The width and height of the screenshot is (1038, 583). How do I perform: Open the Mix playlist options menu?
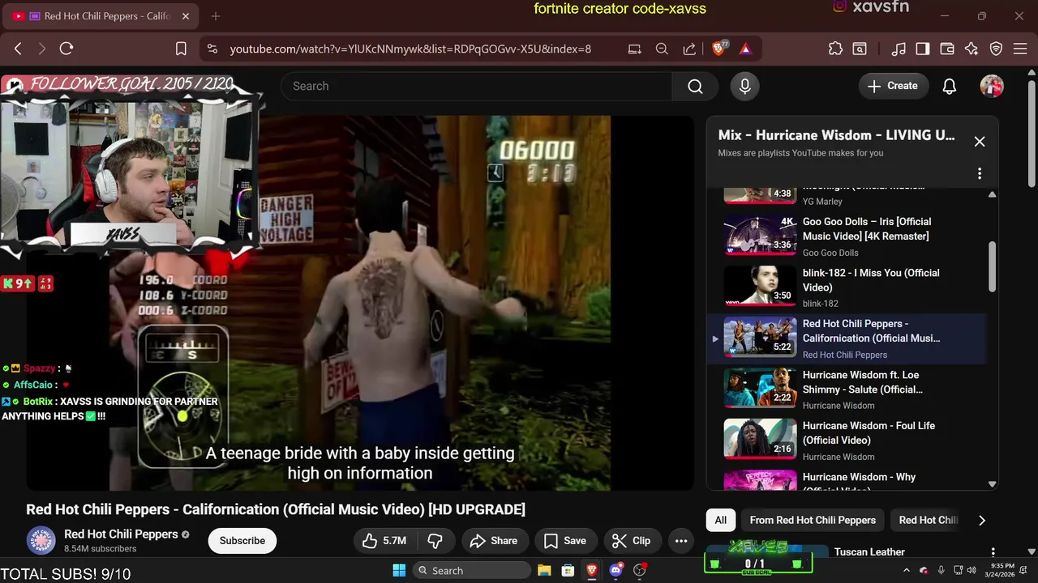(x=980, y=173)
